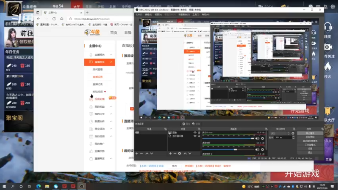
Task: Toggle visibility eye of 图像 source
Action: [195, 133]
